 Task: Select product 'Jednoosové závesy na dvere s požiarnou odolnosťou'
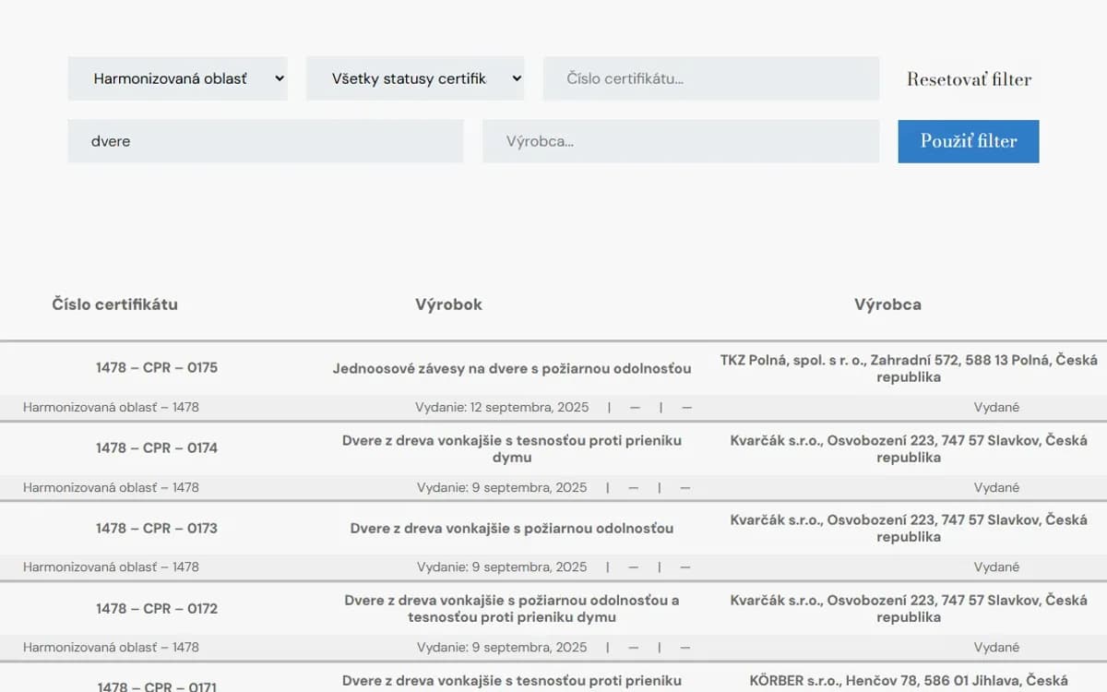[512, 368]
